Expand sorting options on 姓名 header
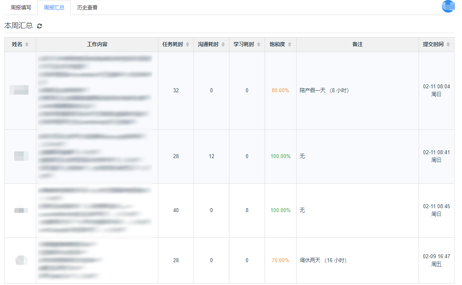 28,44
